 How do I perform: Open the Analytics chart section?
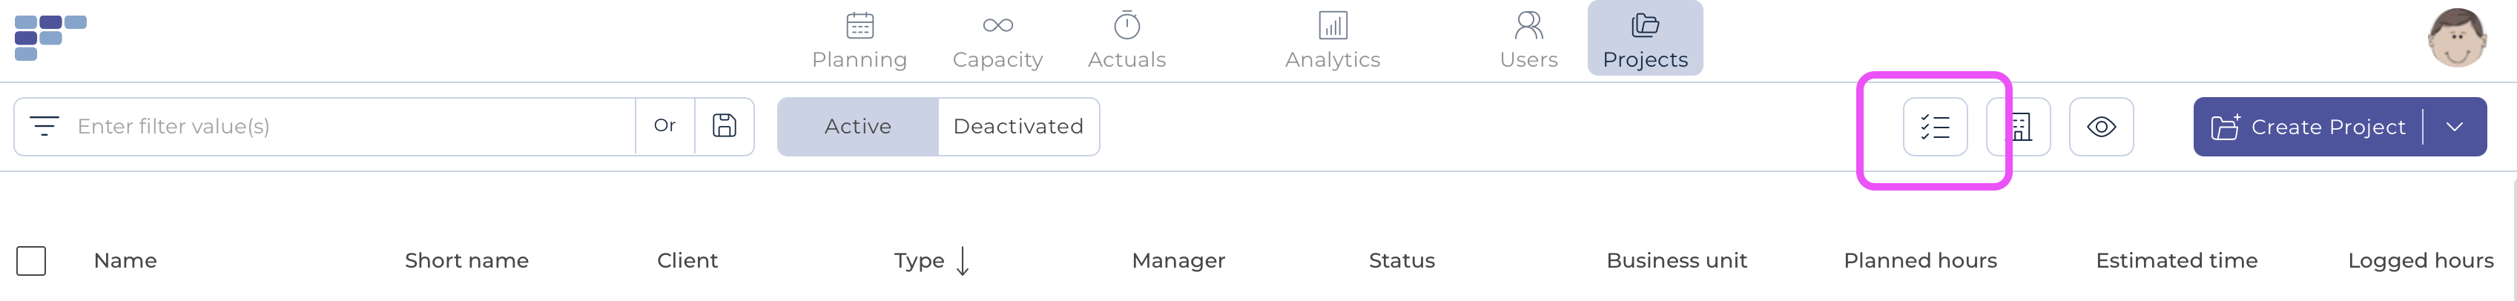click(x=1332, y=39)
